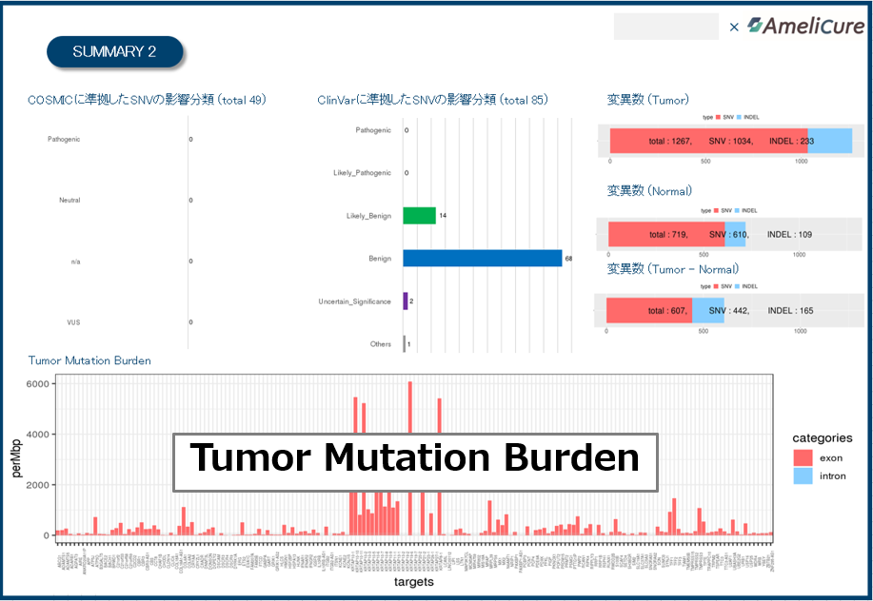Viewport: 873px width, 601px height.
Task: Click the green Likely_Benign bar
Action: coord(419,216)
